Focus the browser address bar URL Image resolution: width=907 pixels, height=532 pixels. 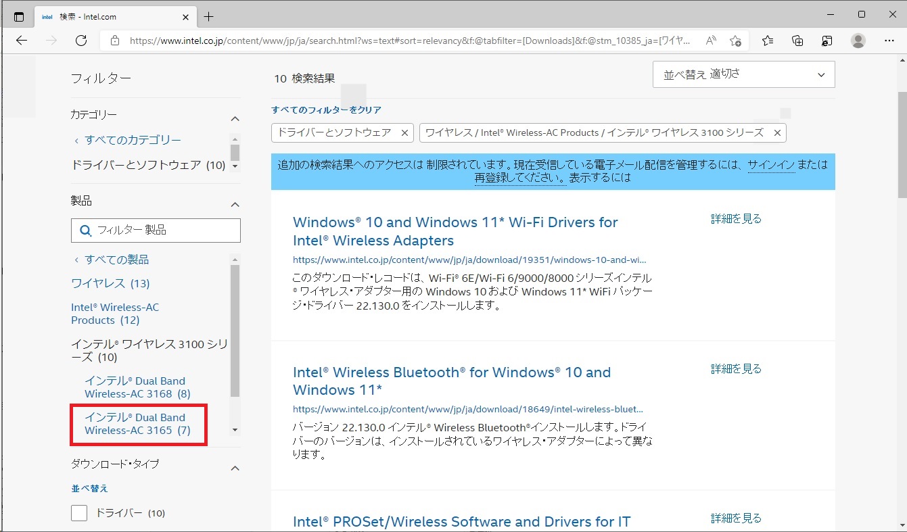pos(410,41)
